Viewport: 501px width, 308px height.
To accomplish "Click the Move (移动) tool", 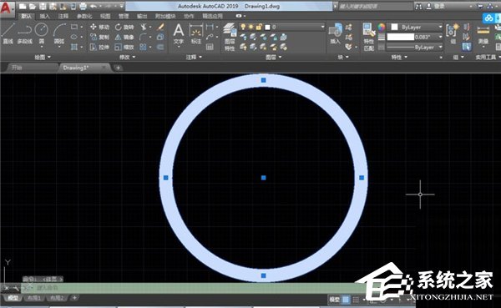I will 99,27.
